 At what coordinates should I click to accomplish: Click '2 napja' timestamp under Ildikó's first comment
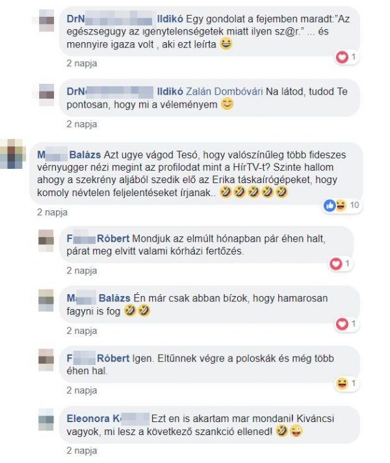click(x=82, y=63)
